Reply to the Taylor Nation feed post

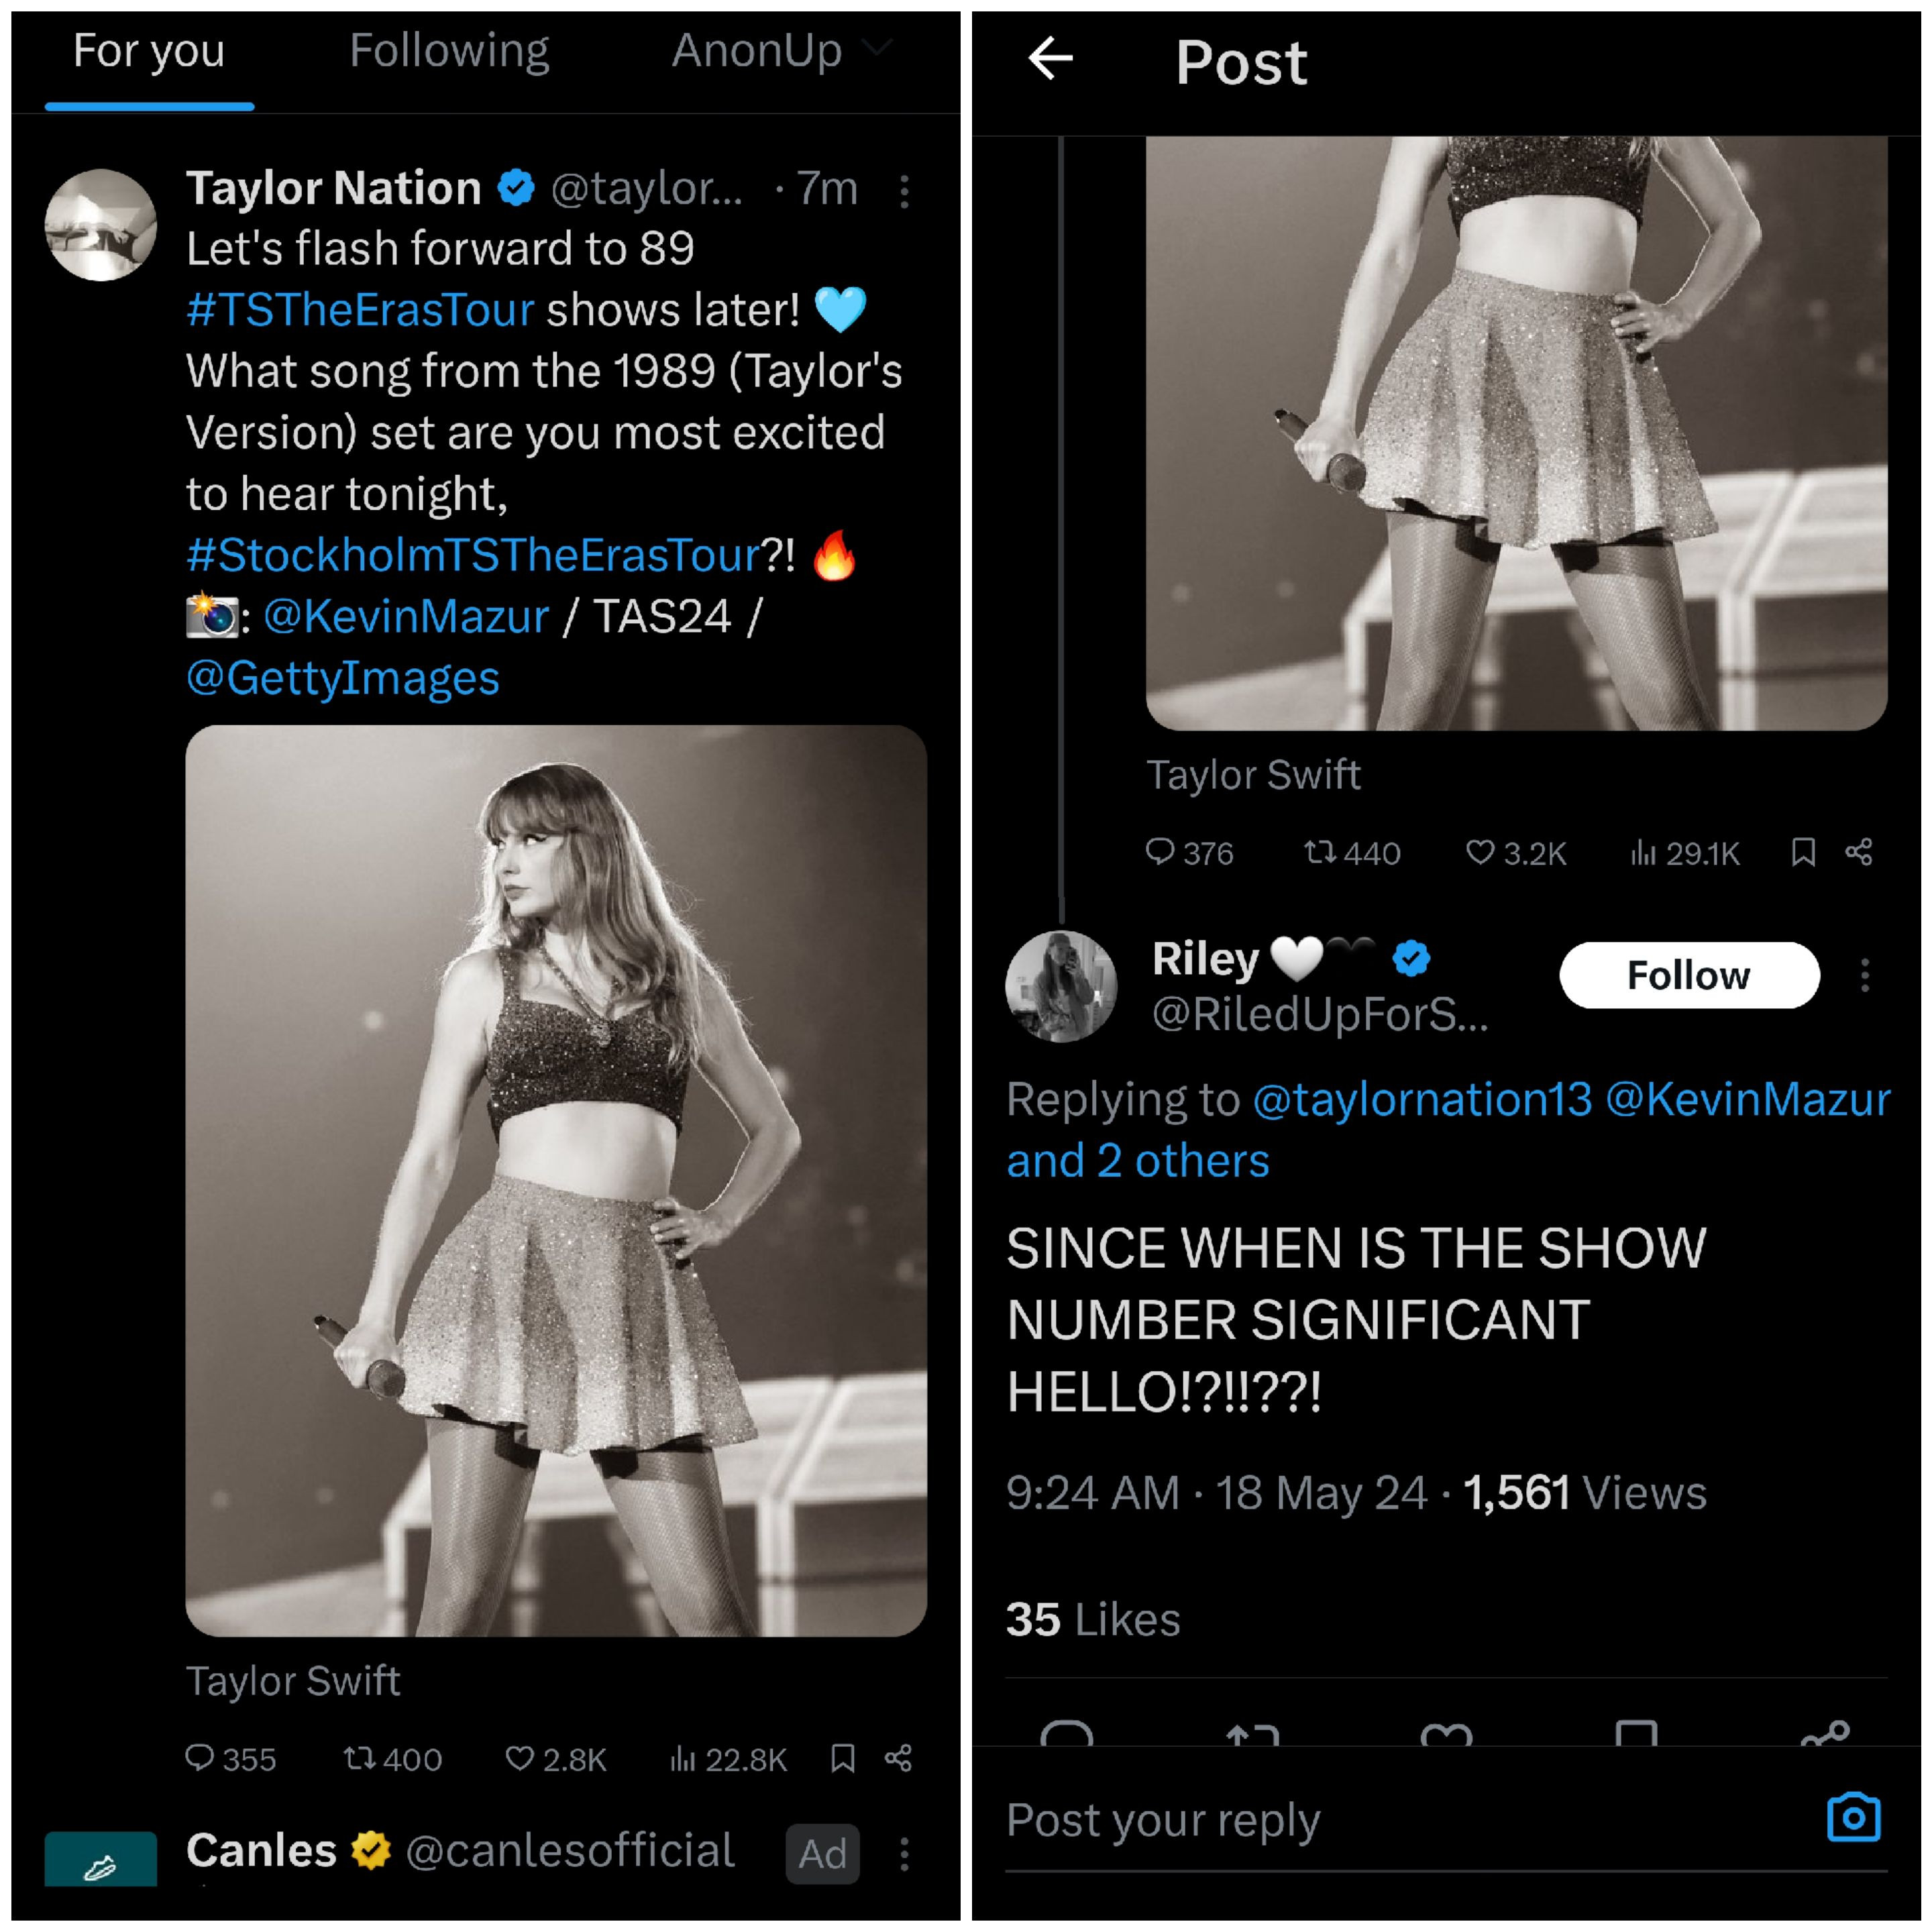(x=200, y=1757)
